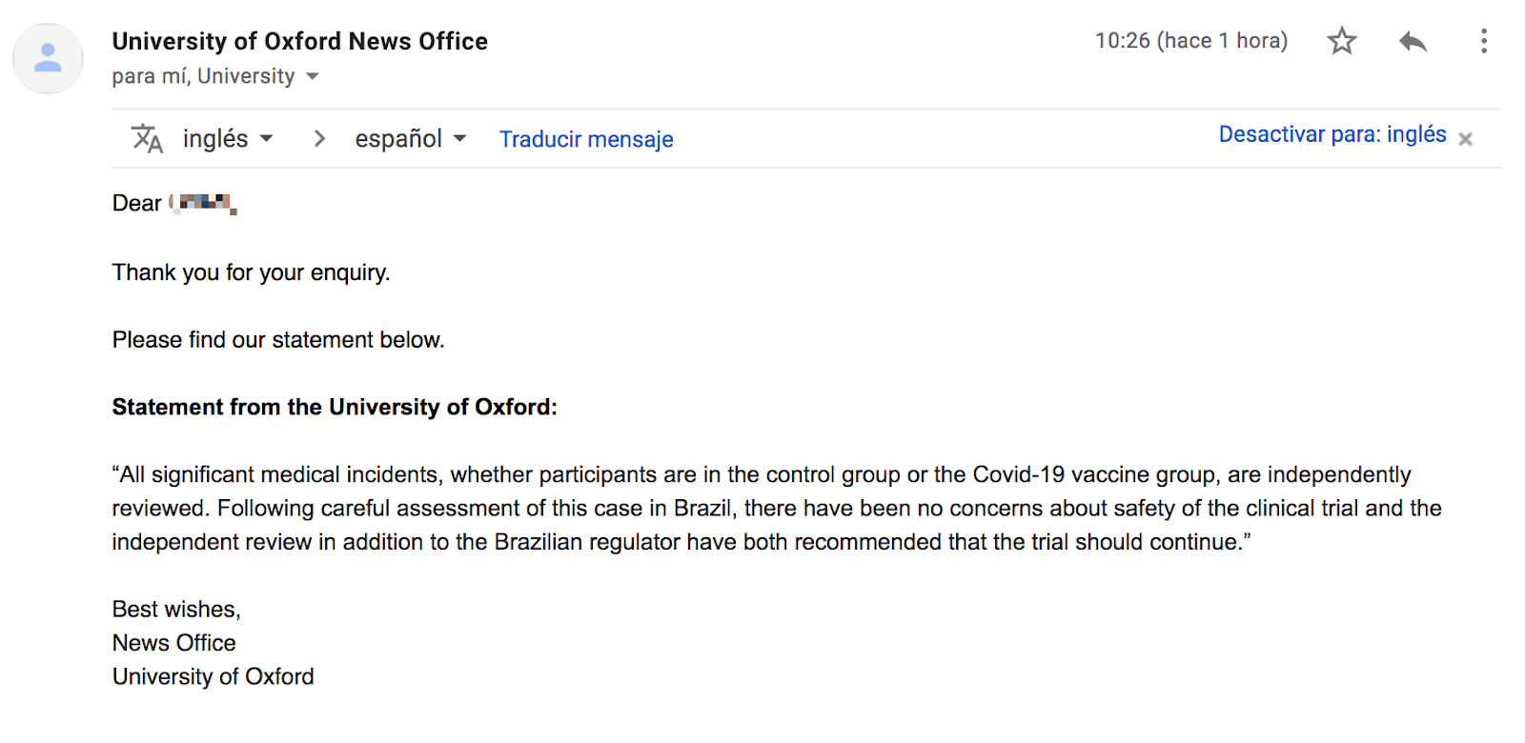Click the translate language icon
The height and width of the screenshot is (743, 1525).
click(x=147, y=139)
